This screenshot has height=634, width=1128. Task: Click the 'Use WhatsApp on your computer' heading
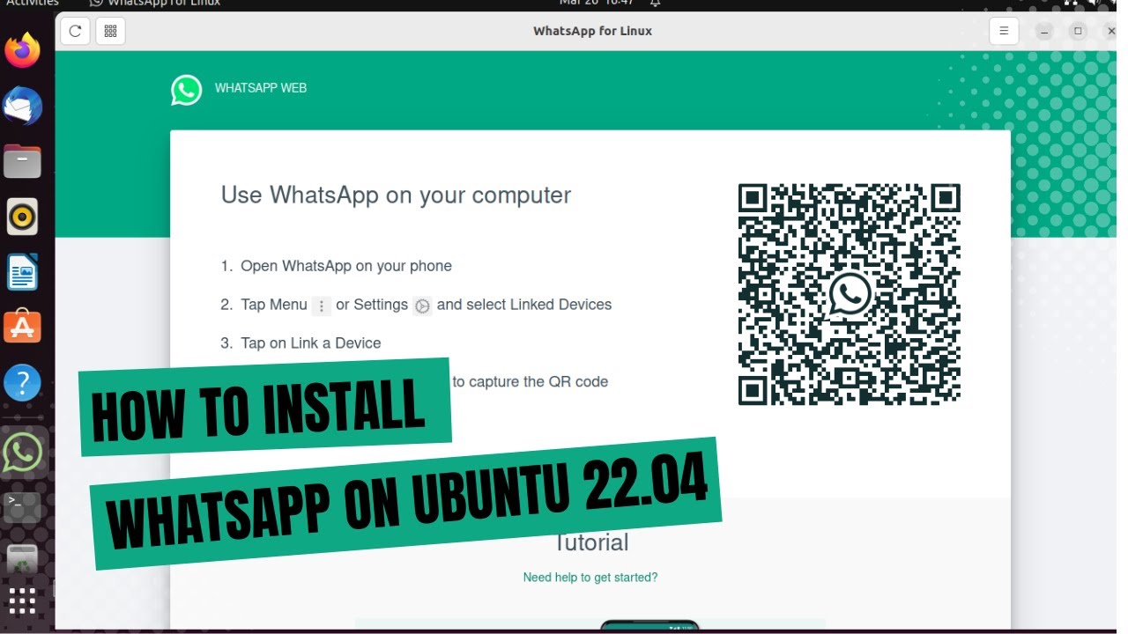click(396, 195)
